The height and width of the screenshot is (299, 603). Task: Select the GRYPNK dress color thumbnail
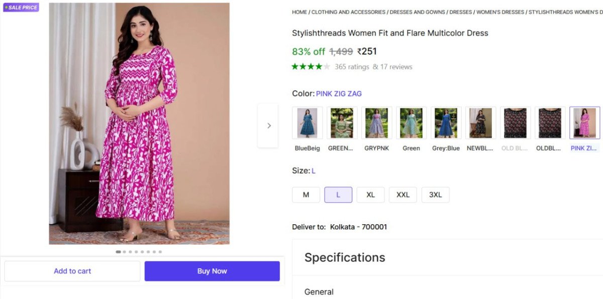[x=376, y=123]
